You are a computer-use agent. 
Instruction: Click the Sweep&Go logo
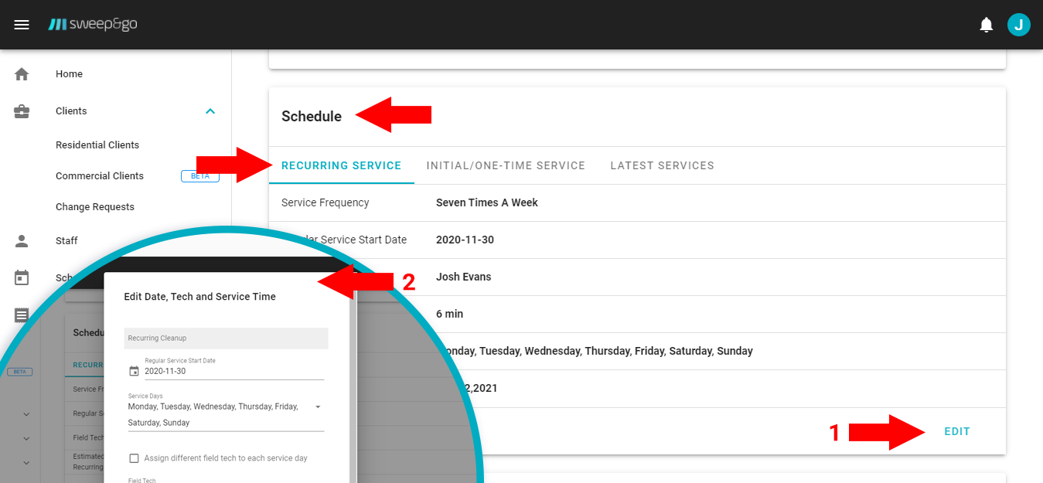[93, 25]
